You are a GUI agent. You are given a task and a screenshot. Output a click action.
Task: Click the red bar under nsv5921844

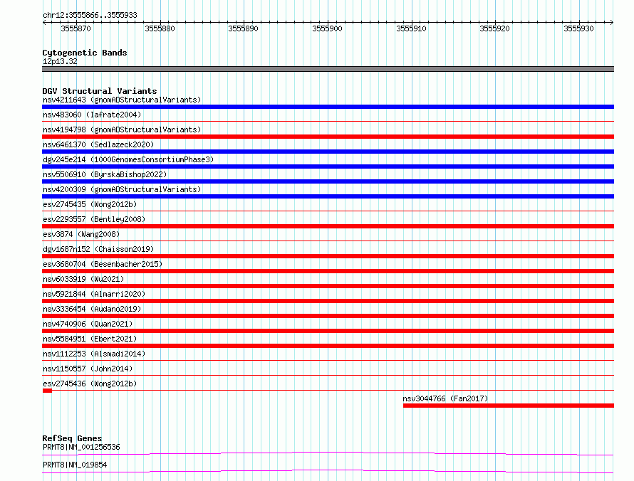[328, 301]
